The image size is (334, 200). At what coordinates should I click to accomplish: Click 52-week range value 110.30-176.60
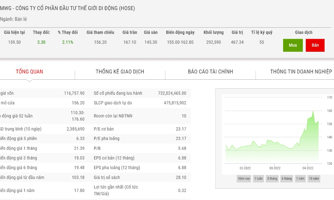click(x=78, y=116)
